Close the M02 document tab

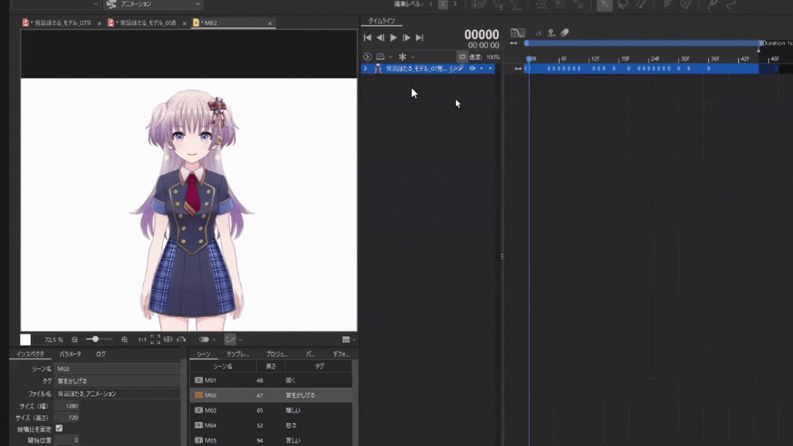pyautogui.click(x=270, y=24)
